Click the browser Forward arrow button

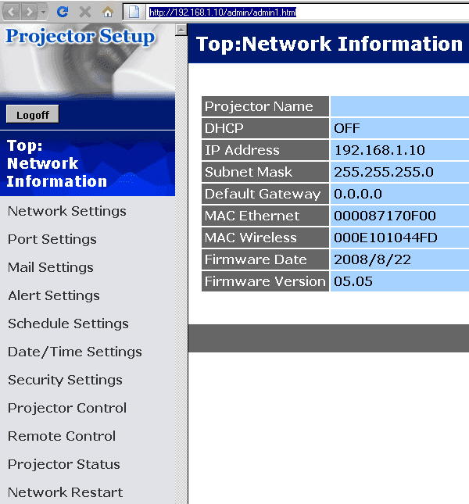[29, 12]
